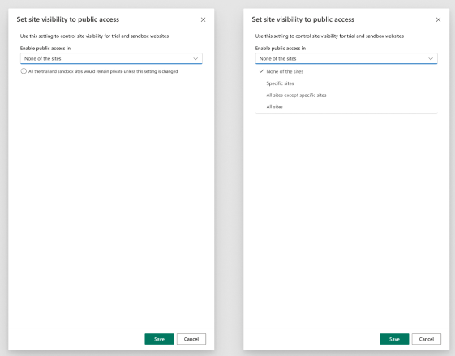Click the left panel title 'Set site visibility to public access'

coord(68,19)
